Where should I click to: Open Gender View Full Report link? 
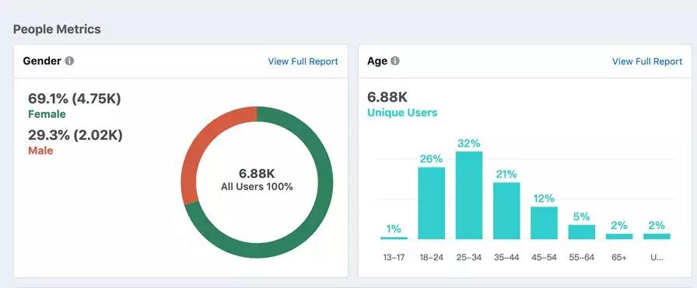pyautogui.click(x=303, y=61)
